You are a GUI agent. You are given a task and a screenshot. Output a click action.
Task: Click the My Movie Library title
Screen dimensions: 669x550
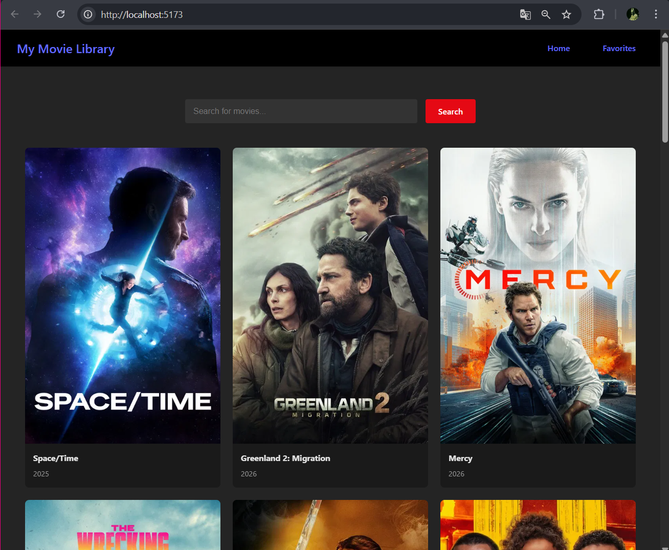pyautogui.click(x=65, y=49)
